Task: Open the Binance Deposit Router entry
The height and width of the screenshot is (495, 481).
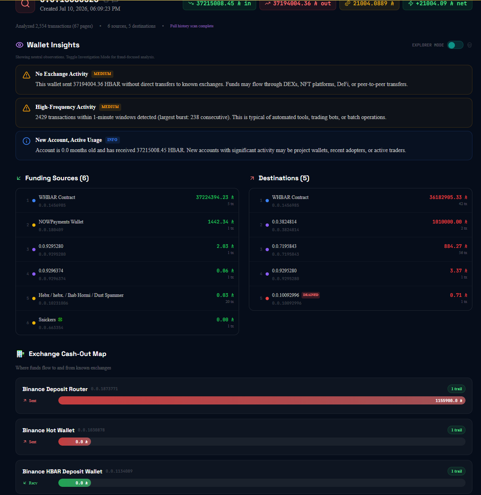Action: (x=244, y=396)
